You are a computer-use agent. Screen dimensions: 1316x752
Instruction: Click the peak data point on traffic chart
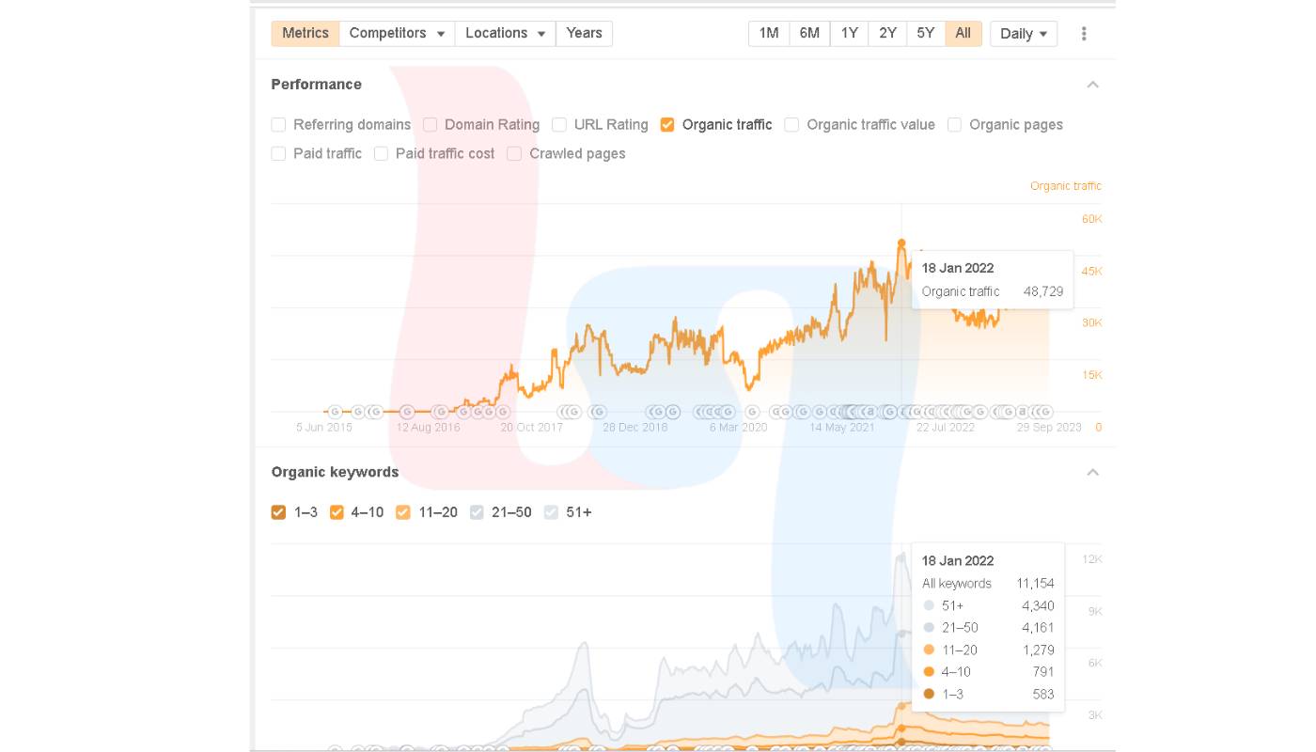[901, 243]
